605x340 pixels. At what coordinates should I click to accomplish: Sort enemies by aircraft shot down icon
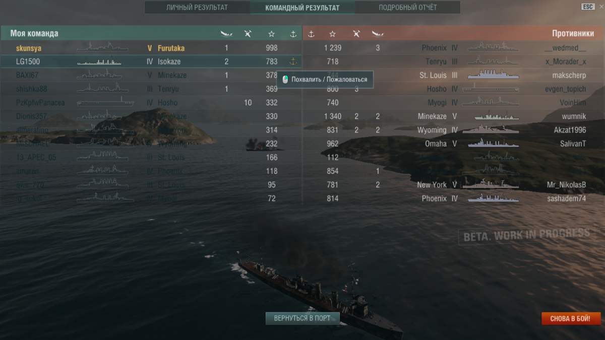(356, 34)
